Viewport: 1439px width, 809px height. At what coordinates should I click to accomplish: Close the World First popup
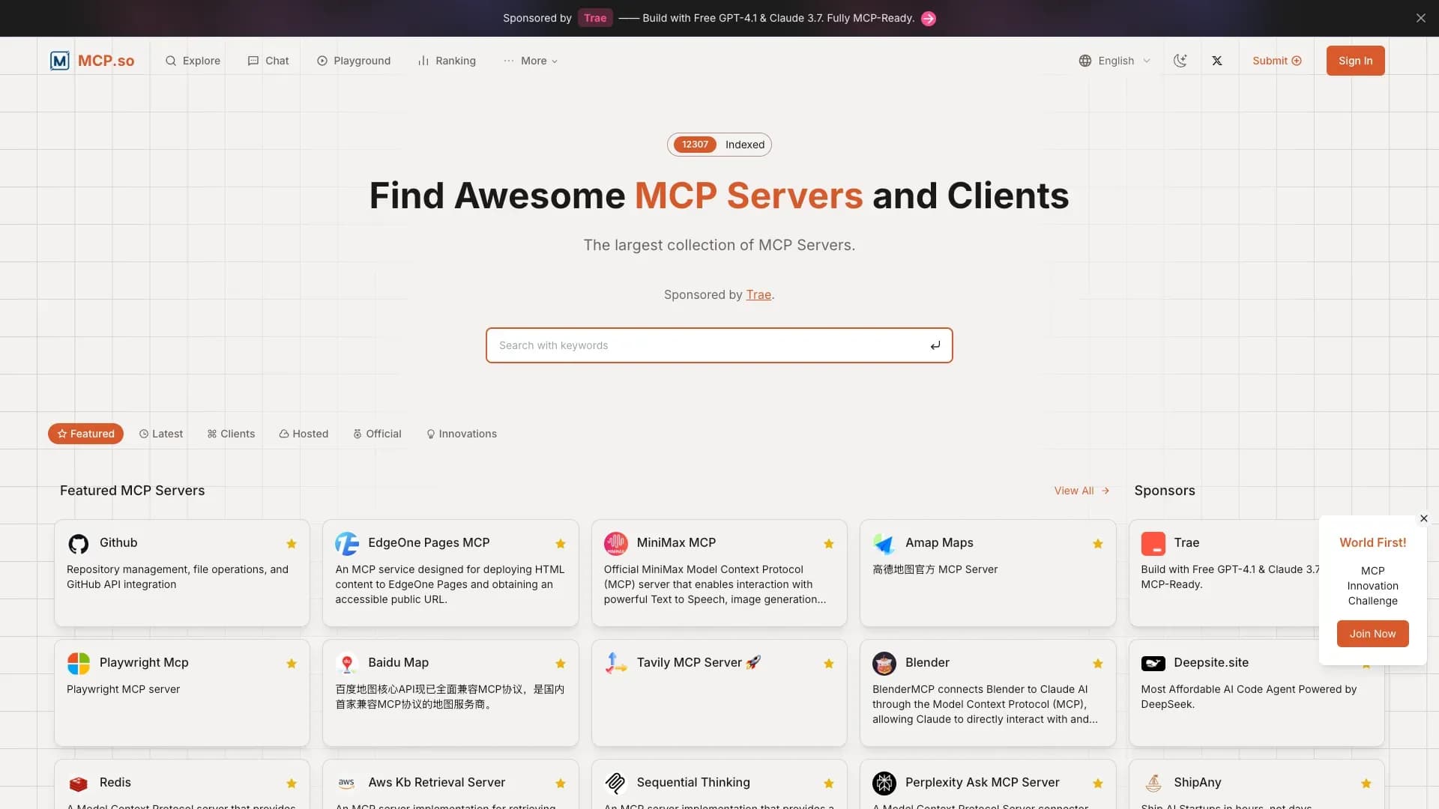1424,518
